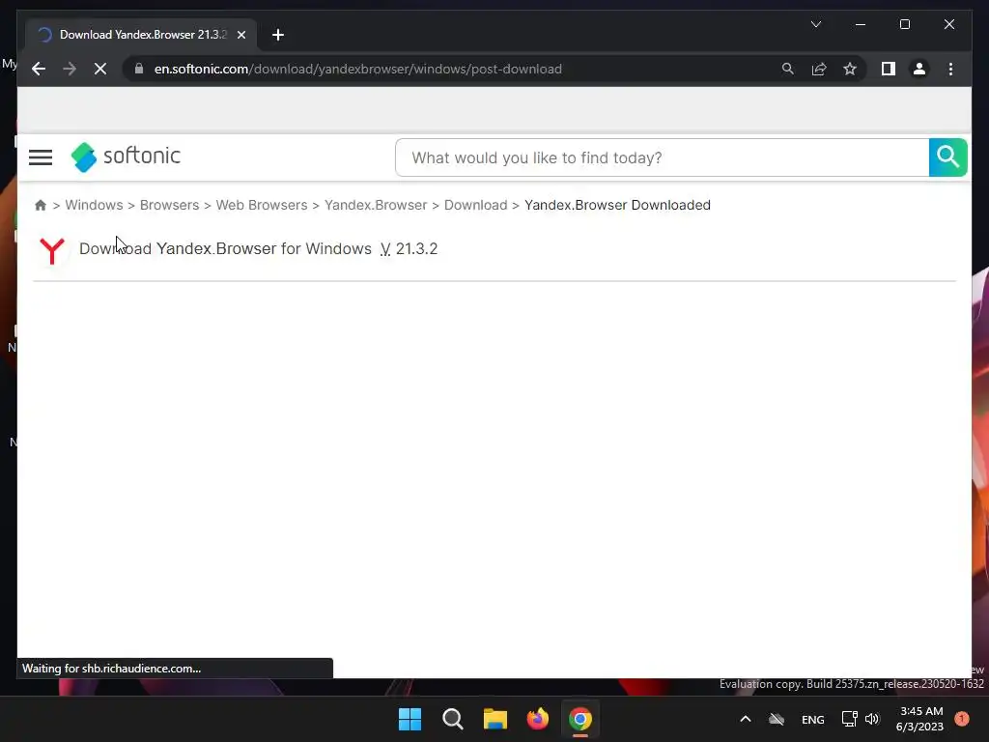Click the Yandex Y logo icon
The image size is (989, 742).
52,250
